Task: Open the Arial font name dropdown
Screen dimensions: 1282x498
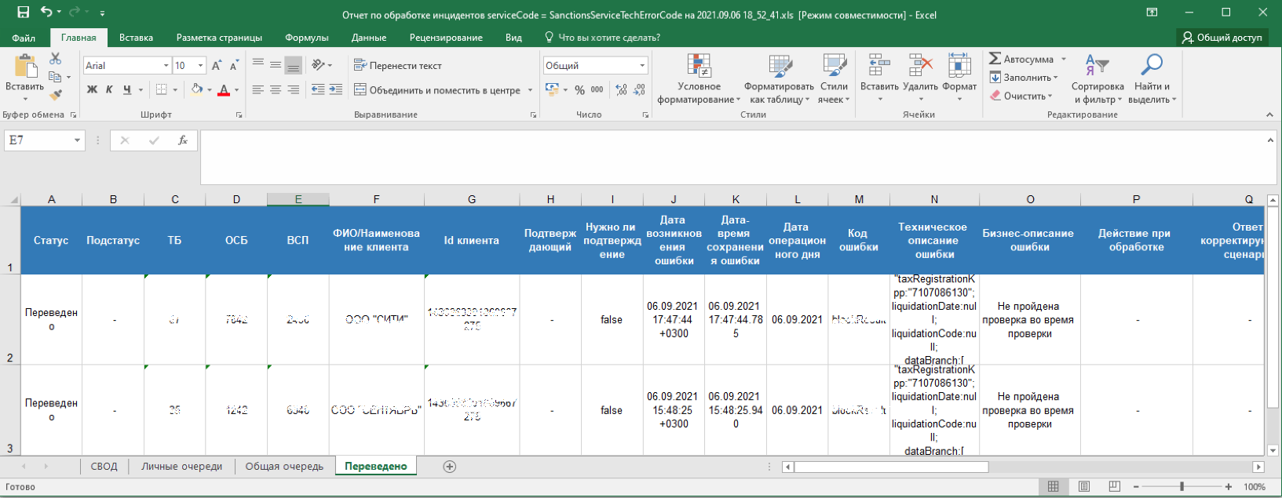Action: click(x=166, y=66)
